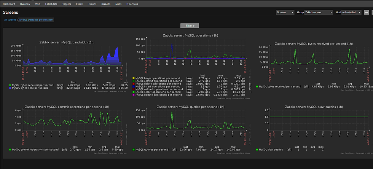This screenshot has width=373, height=169.
Task: Select the Screens menu item in the navigation bar
Action: click(x=106, y=4)
